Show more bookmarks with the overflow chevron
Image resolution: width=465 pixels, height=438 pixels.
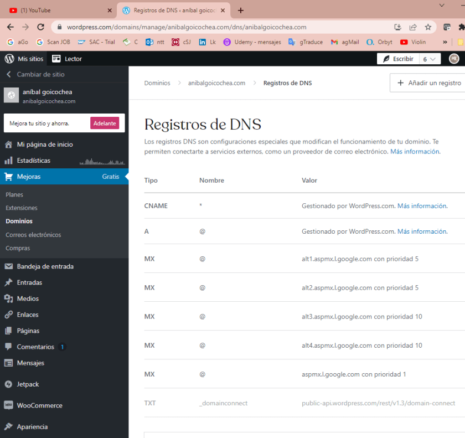pos(445,42)
